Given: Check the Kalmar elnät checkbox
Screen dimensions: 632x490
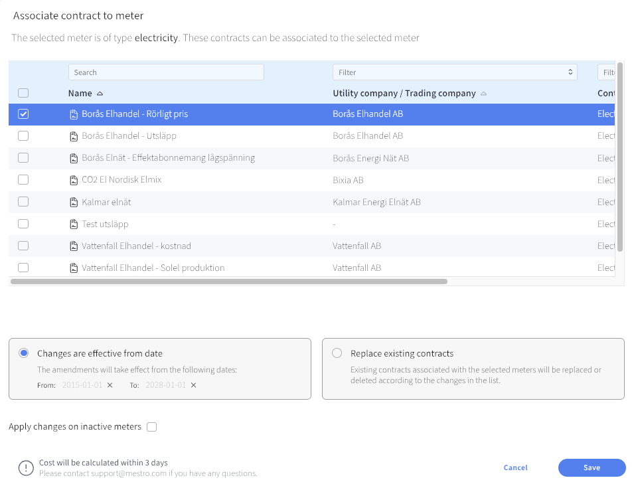Looking at the screenshot, I should (23, 201).
